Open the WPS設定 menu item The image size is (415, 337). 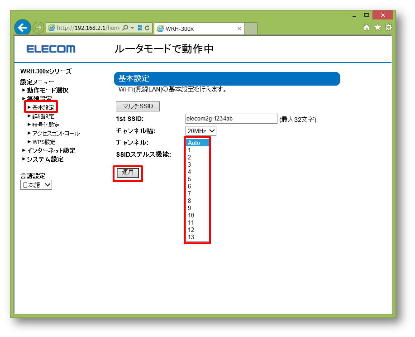click(44, 142)
